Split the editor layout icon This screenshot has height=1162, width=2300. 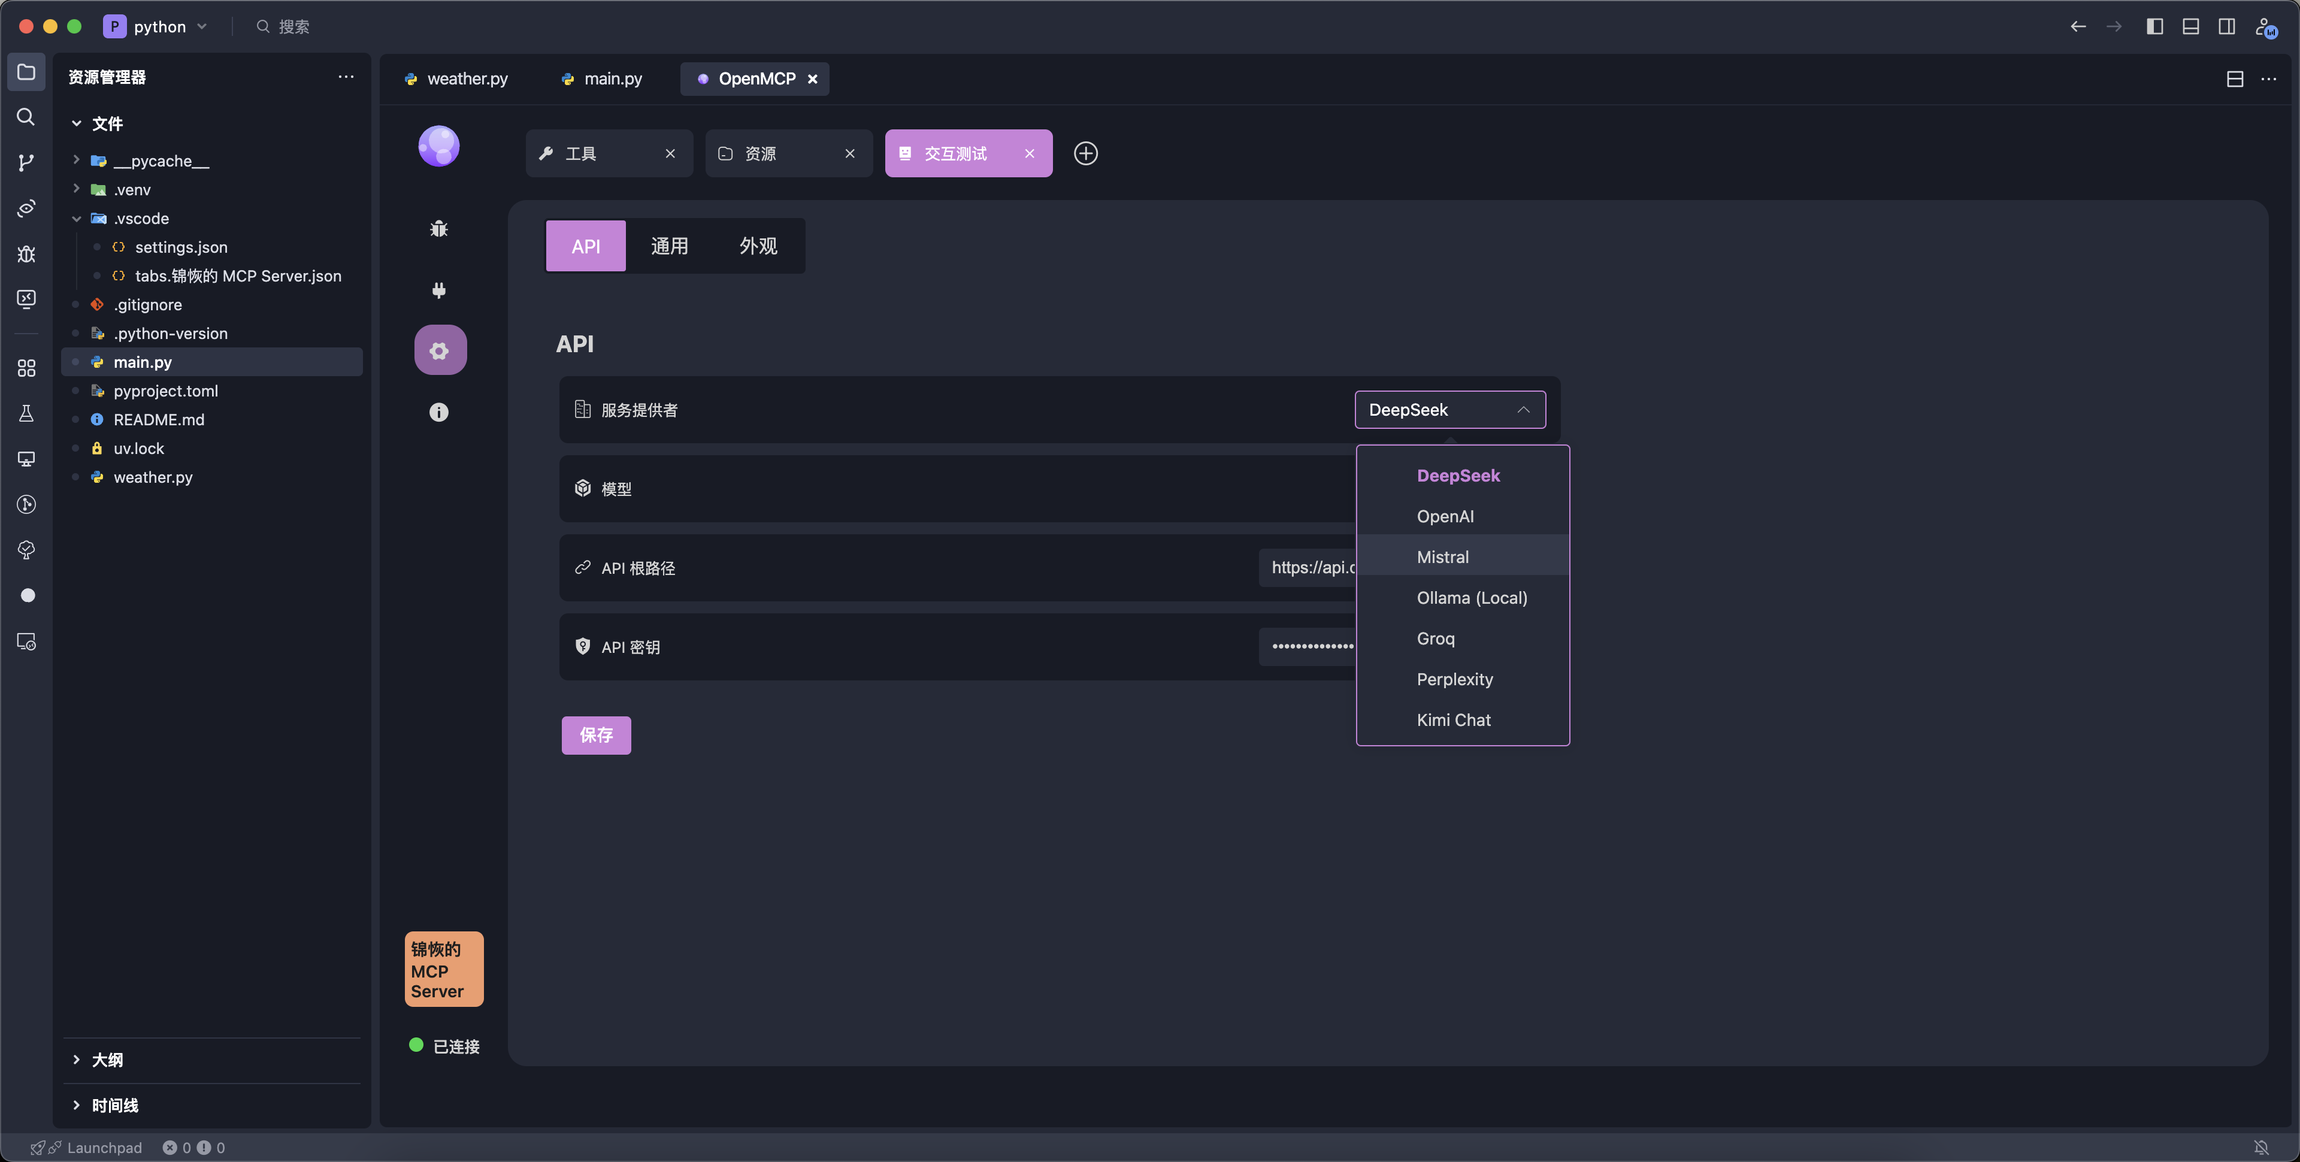pyautogui.click(x=2235, y=78)
